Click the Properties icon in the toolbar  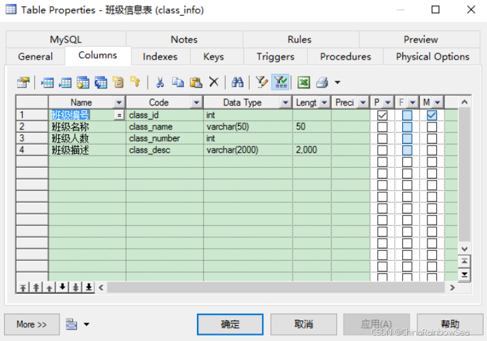point(23,83)
